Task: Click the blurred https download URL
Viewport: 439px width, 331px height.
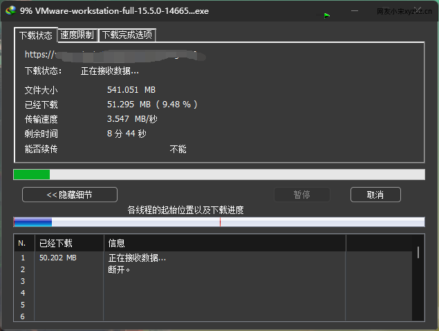Action: coord(115,55)
